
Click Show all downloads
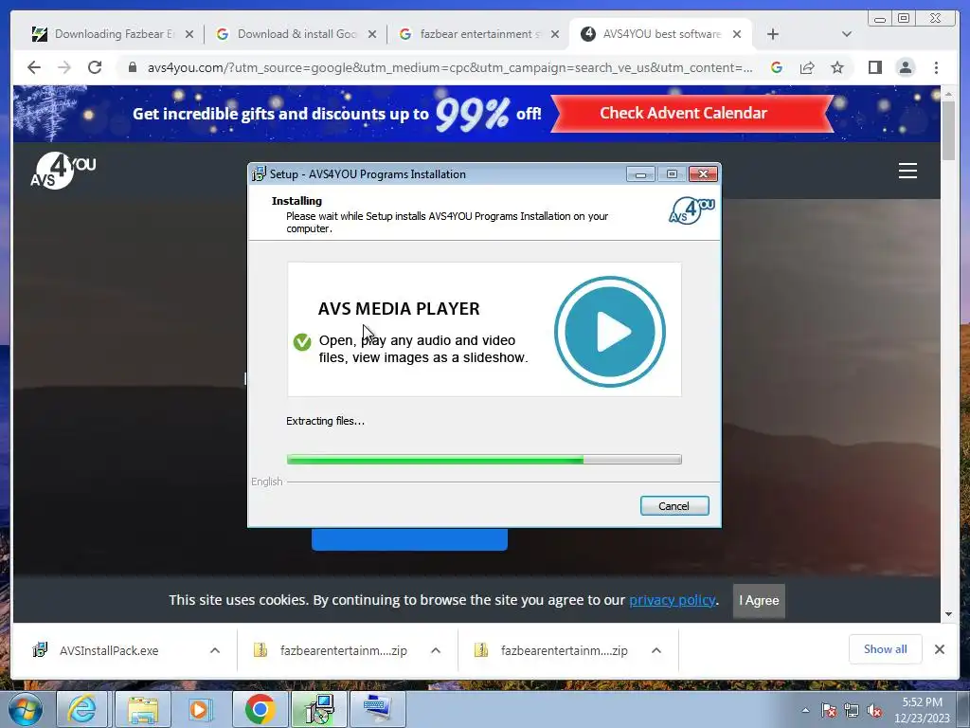pos(886,649)
